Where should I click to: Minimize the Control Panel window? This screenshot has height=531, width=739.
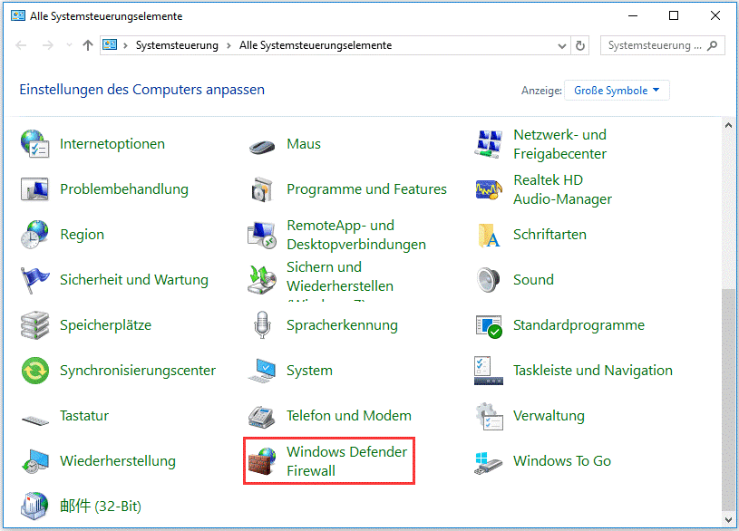(633, 15)
